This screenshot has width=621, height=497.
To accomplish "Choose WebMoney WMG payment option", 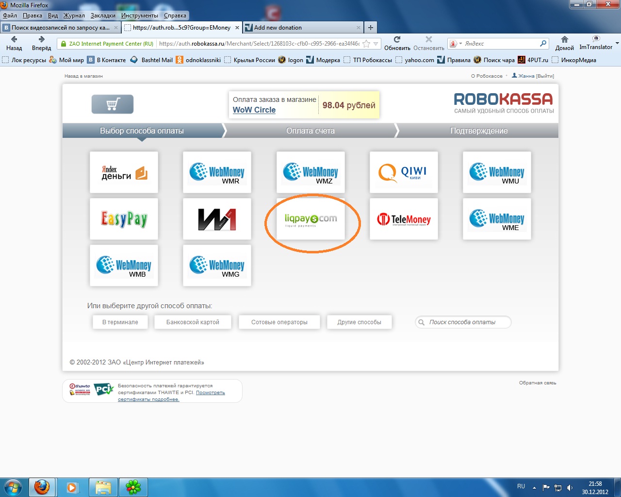I will point(217,265).
